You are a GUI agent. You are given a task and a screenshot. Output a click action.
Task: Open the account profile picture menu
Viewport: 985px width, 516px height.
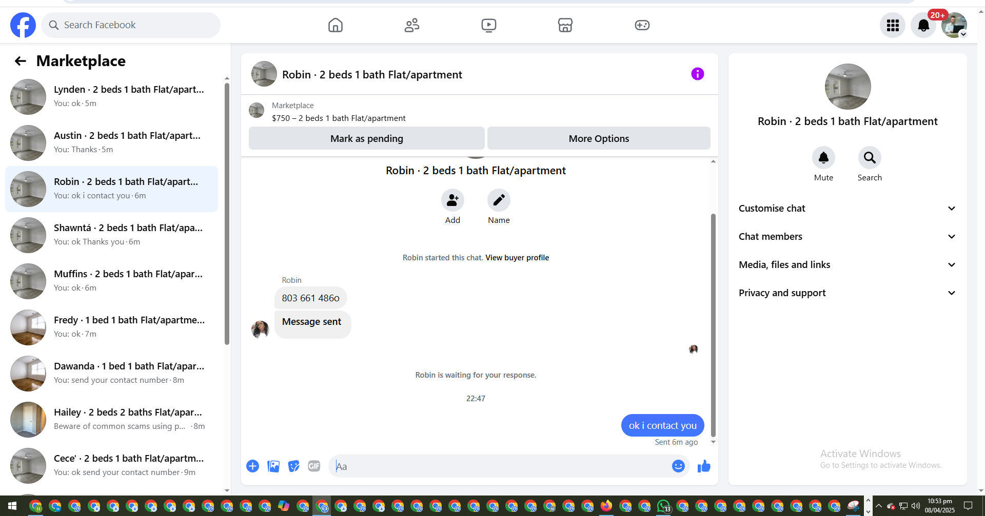(x=954, y=25)
